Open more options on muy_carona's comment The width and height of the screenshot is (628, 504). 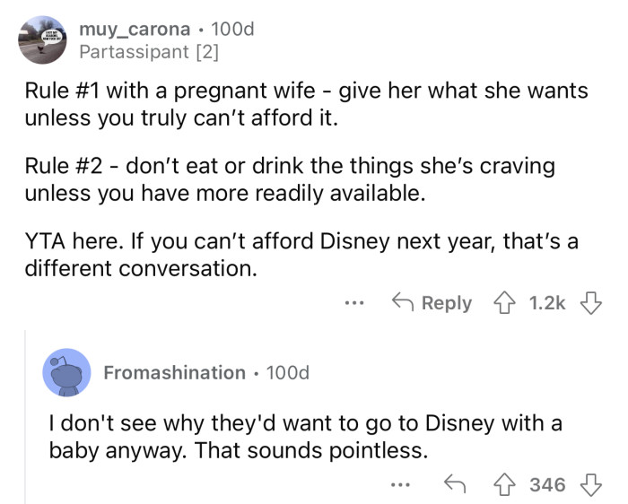[355, 304]
